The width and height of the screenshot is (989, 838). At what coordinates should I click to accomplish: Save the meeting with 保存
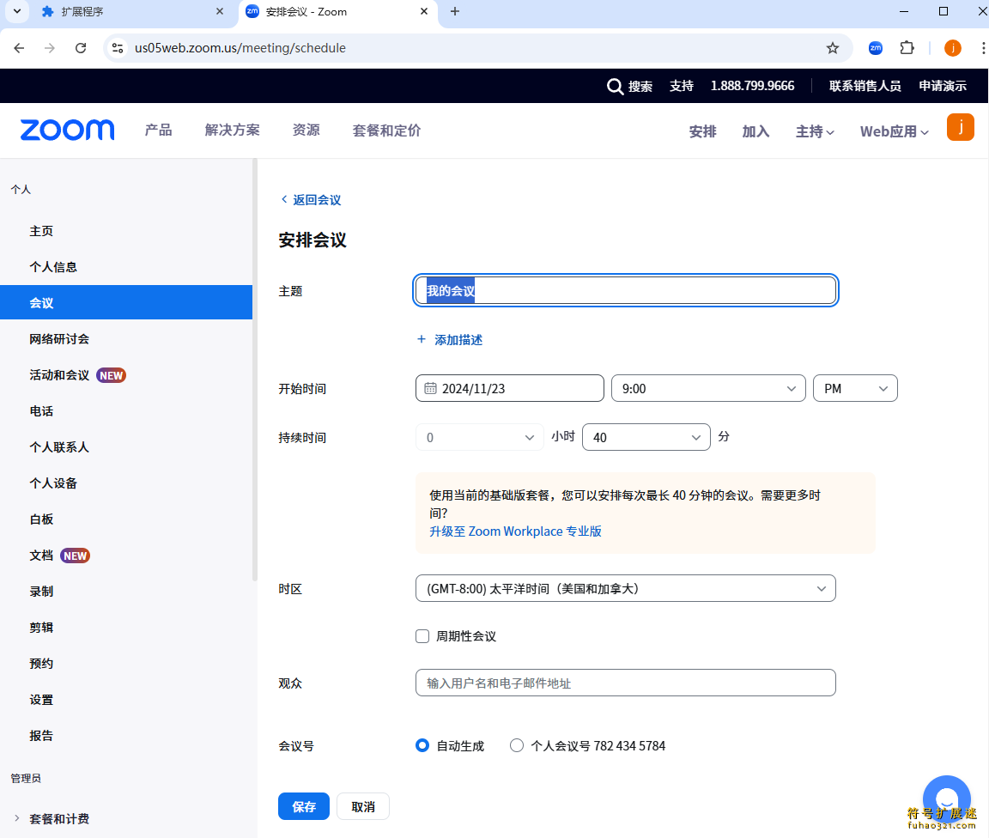(x=304, y=806)
